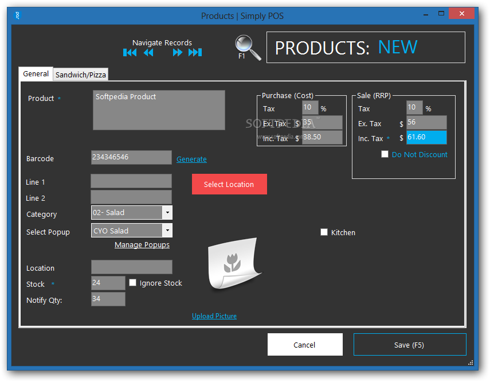
Task: Focus the Barcode input field
Action: pyautogui.click(x=131, y=157)
